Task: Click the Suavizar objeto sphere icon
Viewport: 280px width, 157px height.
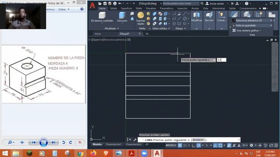Action: (x=141, y=15)
